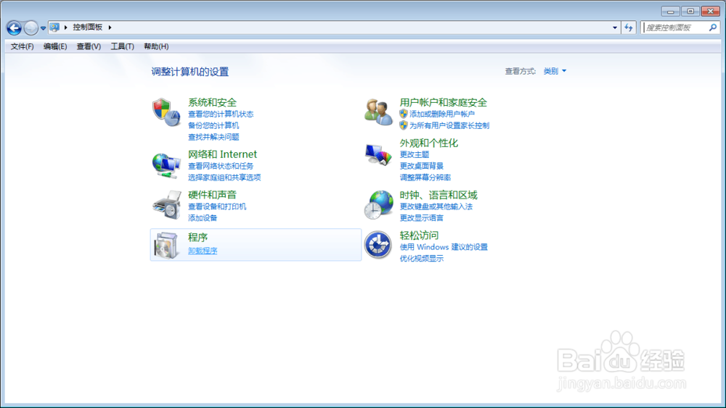The image size is (726, 408).
Task: Expand address bar history dropdown
Action: pos(615,28)
